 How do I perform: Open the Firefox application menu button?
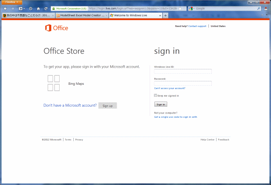coord(11,2)
